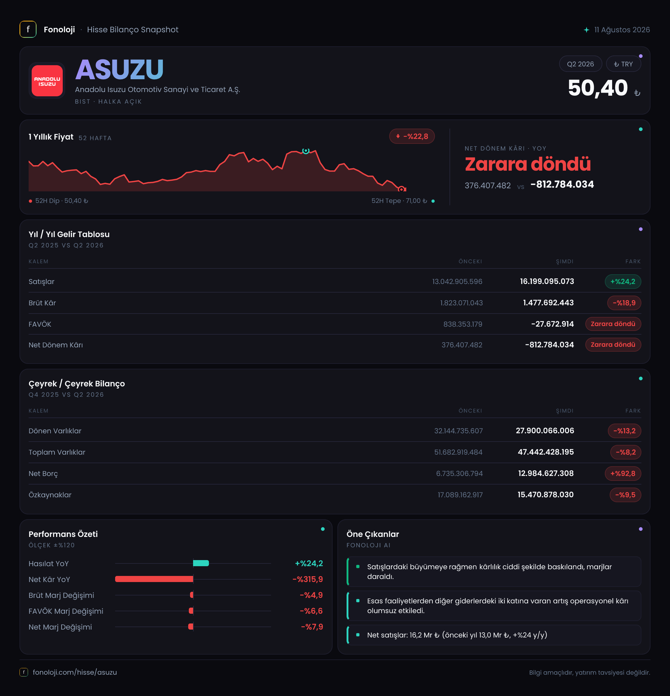Click the large red 'Zarara döndü' headline
Screen dimensions: 670x696
click(528, 164)
